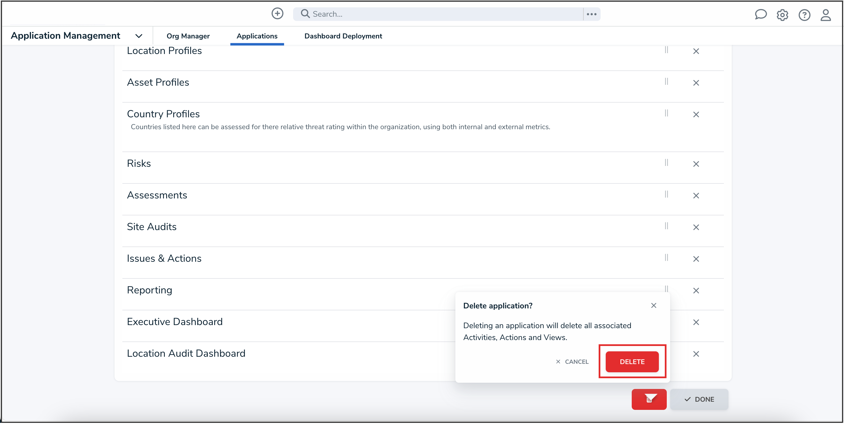Expand the Application Management dropdown

(x=138, y=36)
